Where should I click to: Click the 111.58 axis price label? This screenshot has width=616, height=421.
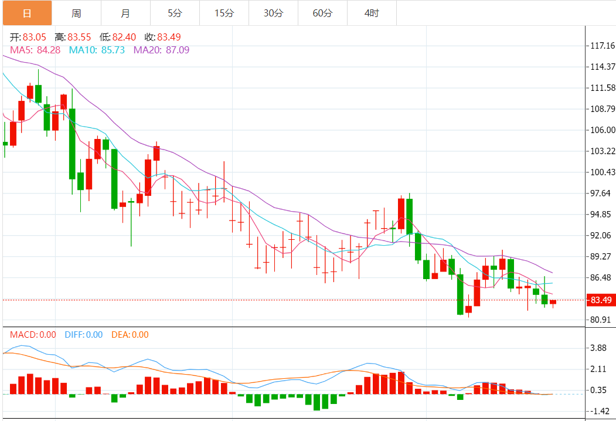(603, 87)
